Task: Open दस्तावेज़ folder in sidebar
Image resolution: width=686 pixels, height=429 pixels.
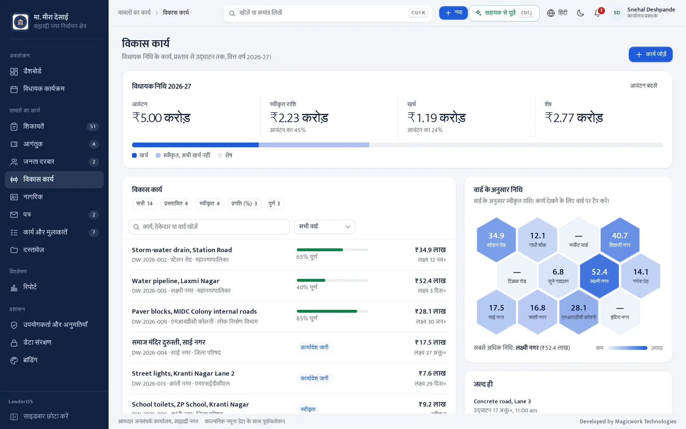Action: [x=54, y=250]
